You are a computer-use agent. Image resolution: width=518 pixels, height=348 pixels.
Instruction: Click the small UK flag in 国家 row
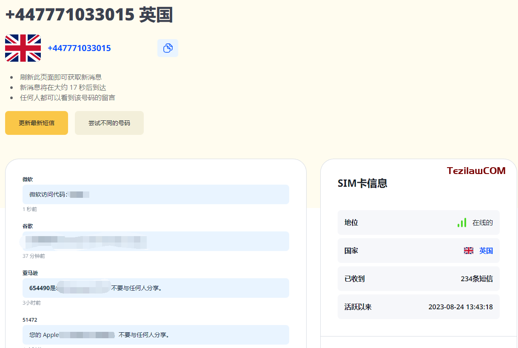click(x=469, y=251)
